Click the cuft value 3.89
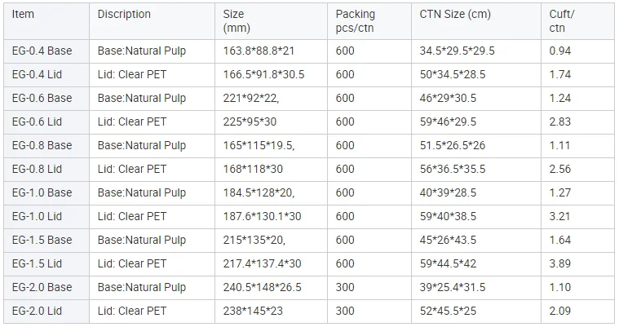Screen dimensions: 619x327 560,263
